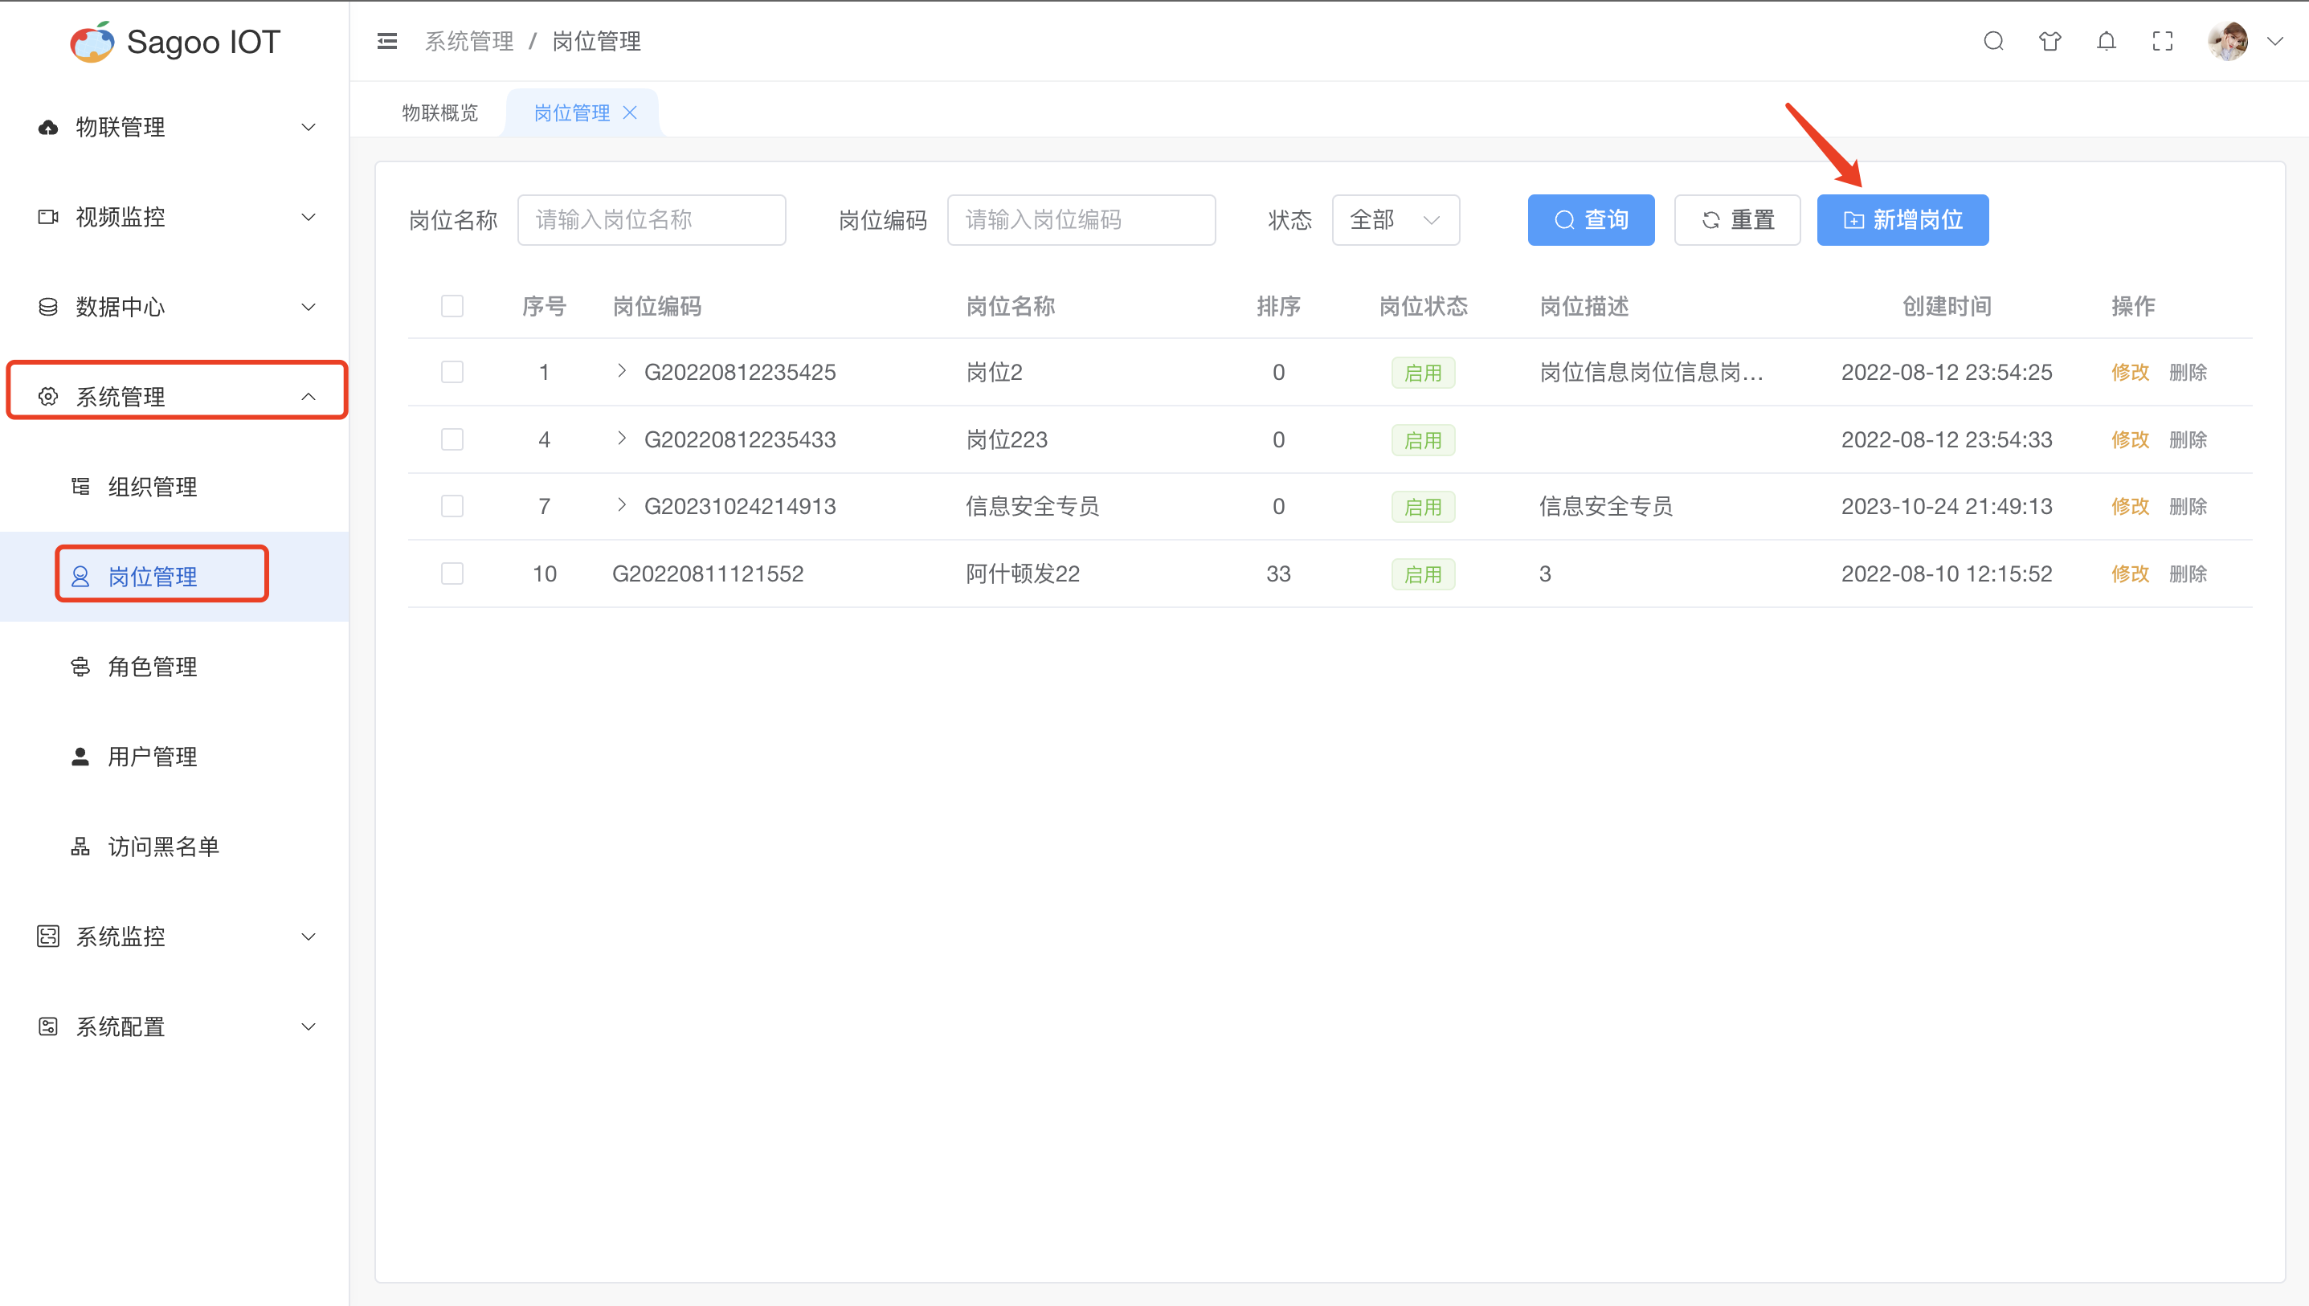Image resolution: width=2309 pixels, height=1306 pixels.
Task: Close the 岗位管理 tab
Action: tap(630, 113)
